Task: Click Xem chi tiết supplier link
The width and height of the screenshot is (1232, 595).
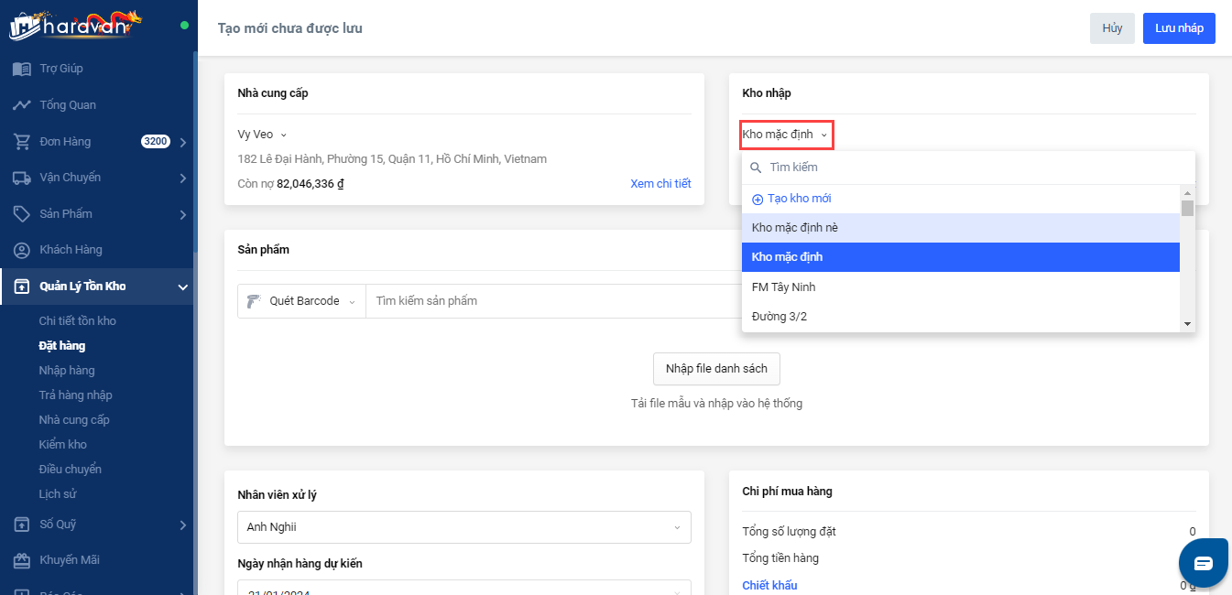Action: pos(660,184)
